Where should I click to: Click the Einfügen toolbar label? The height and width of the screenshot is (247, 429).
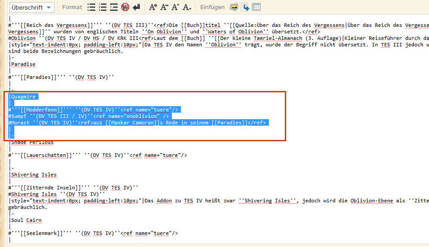coord(212,7)
